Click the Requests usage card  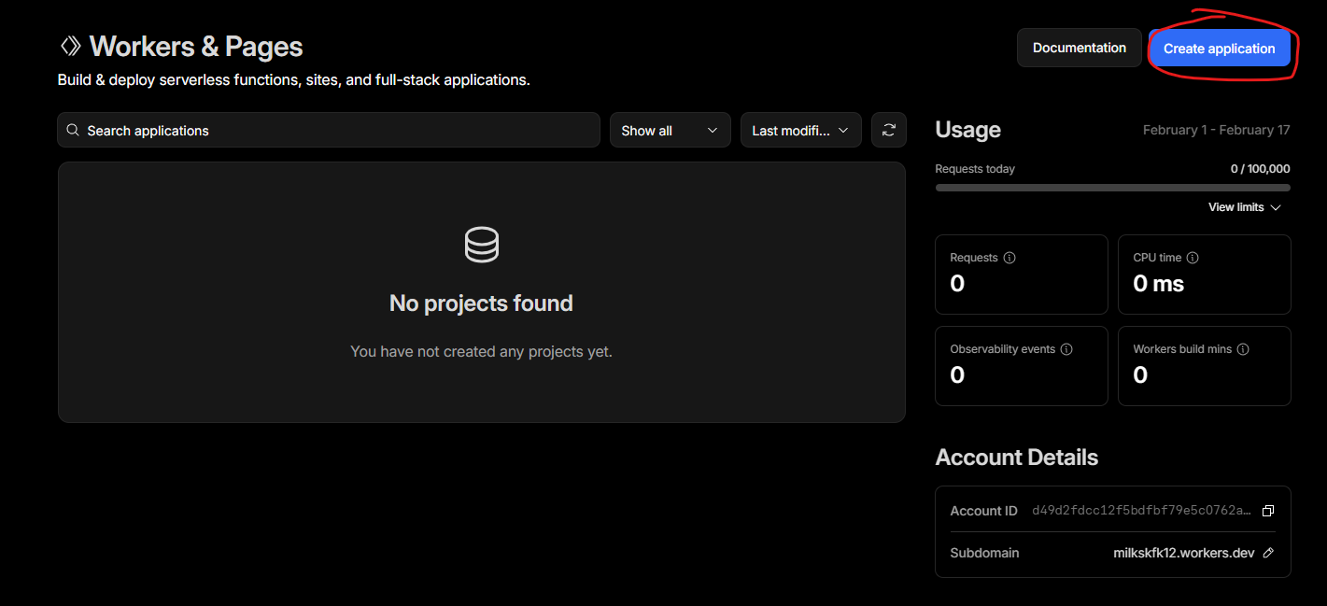click(x=1022, y=275)
